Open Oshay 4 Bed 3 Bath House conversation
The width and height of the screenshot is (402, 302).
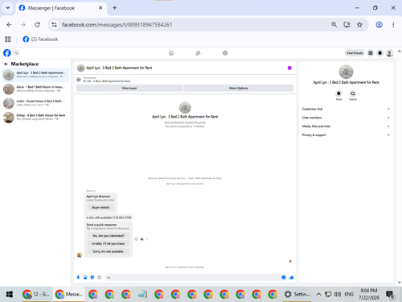tap(35, 118)
